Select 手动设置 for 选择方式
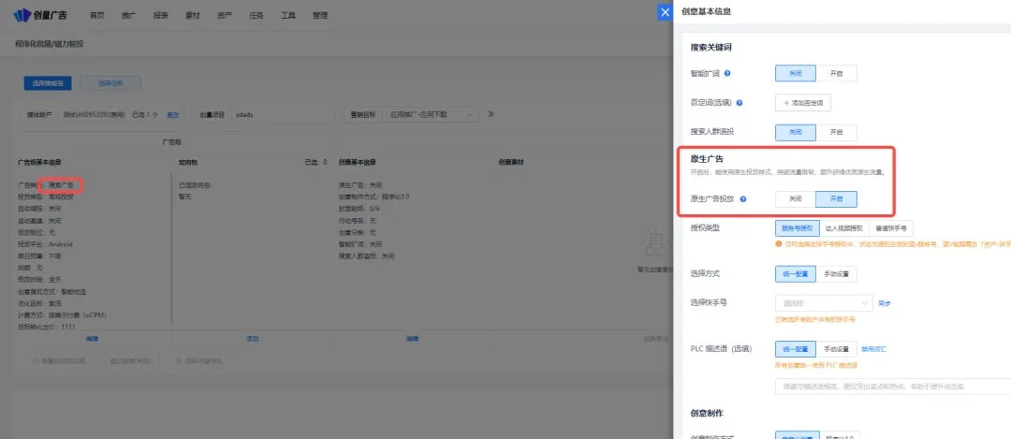1011x439 pixels. coord(836,273)
